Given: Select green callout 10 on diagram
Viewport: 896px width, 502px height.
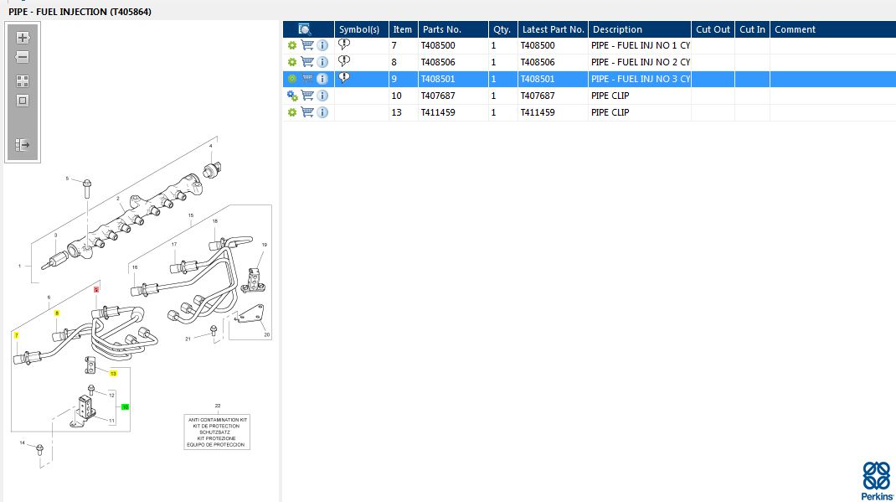Looking at the screenshot, I should point(125,407).
